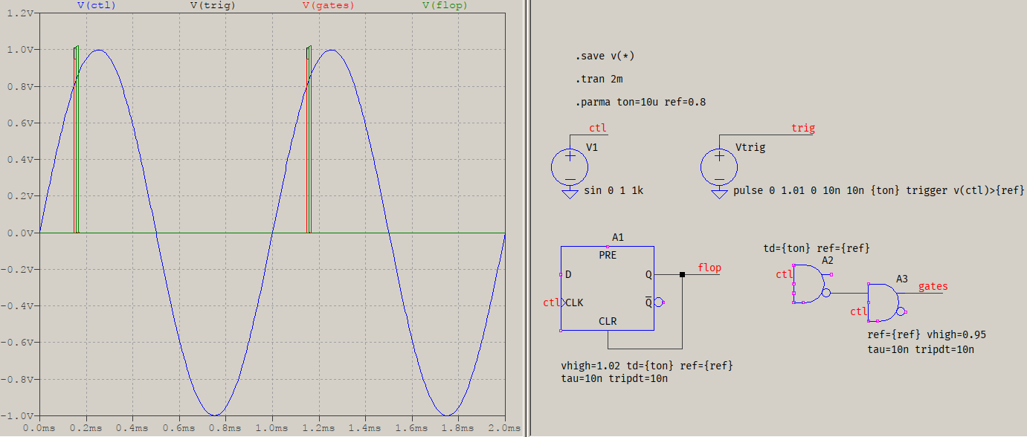Image resolution: width=1027 pixels, height=437 pixels.
Task: Select the Vtrig pulse source symbol
Action: click(x=718, y=167)
